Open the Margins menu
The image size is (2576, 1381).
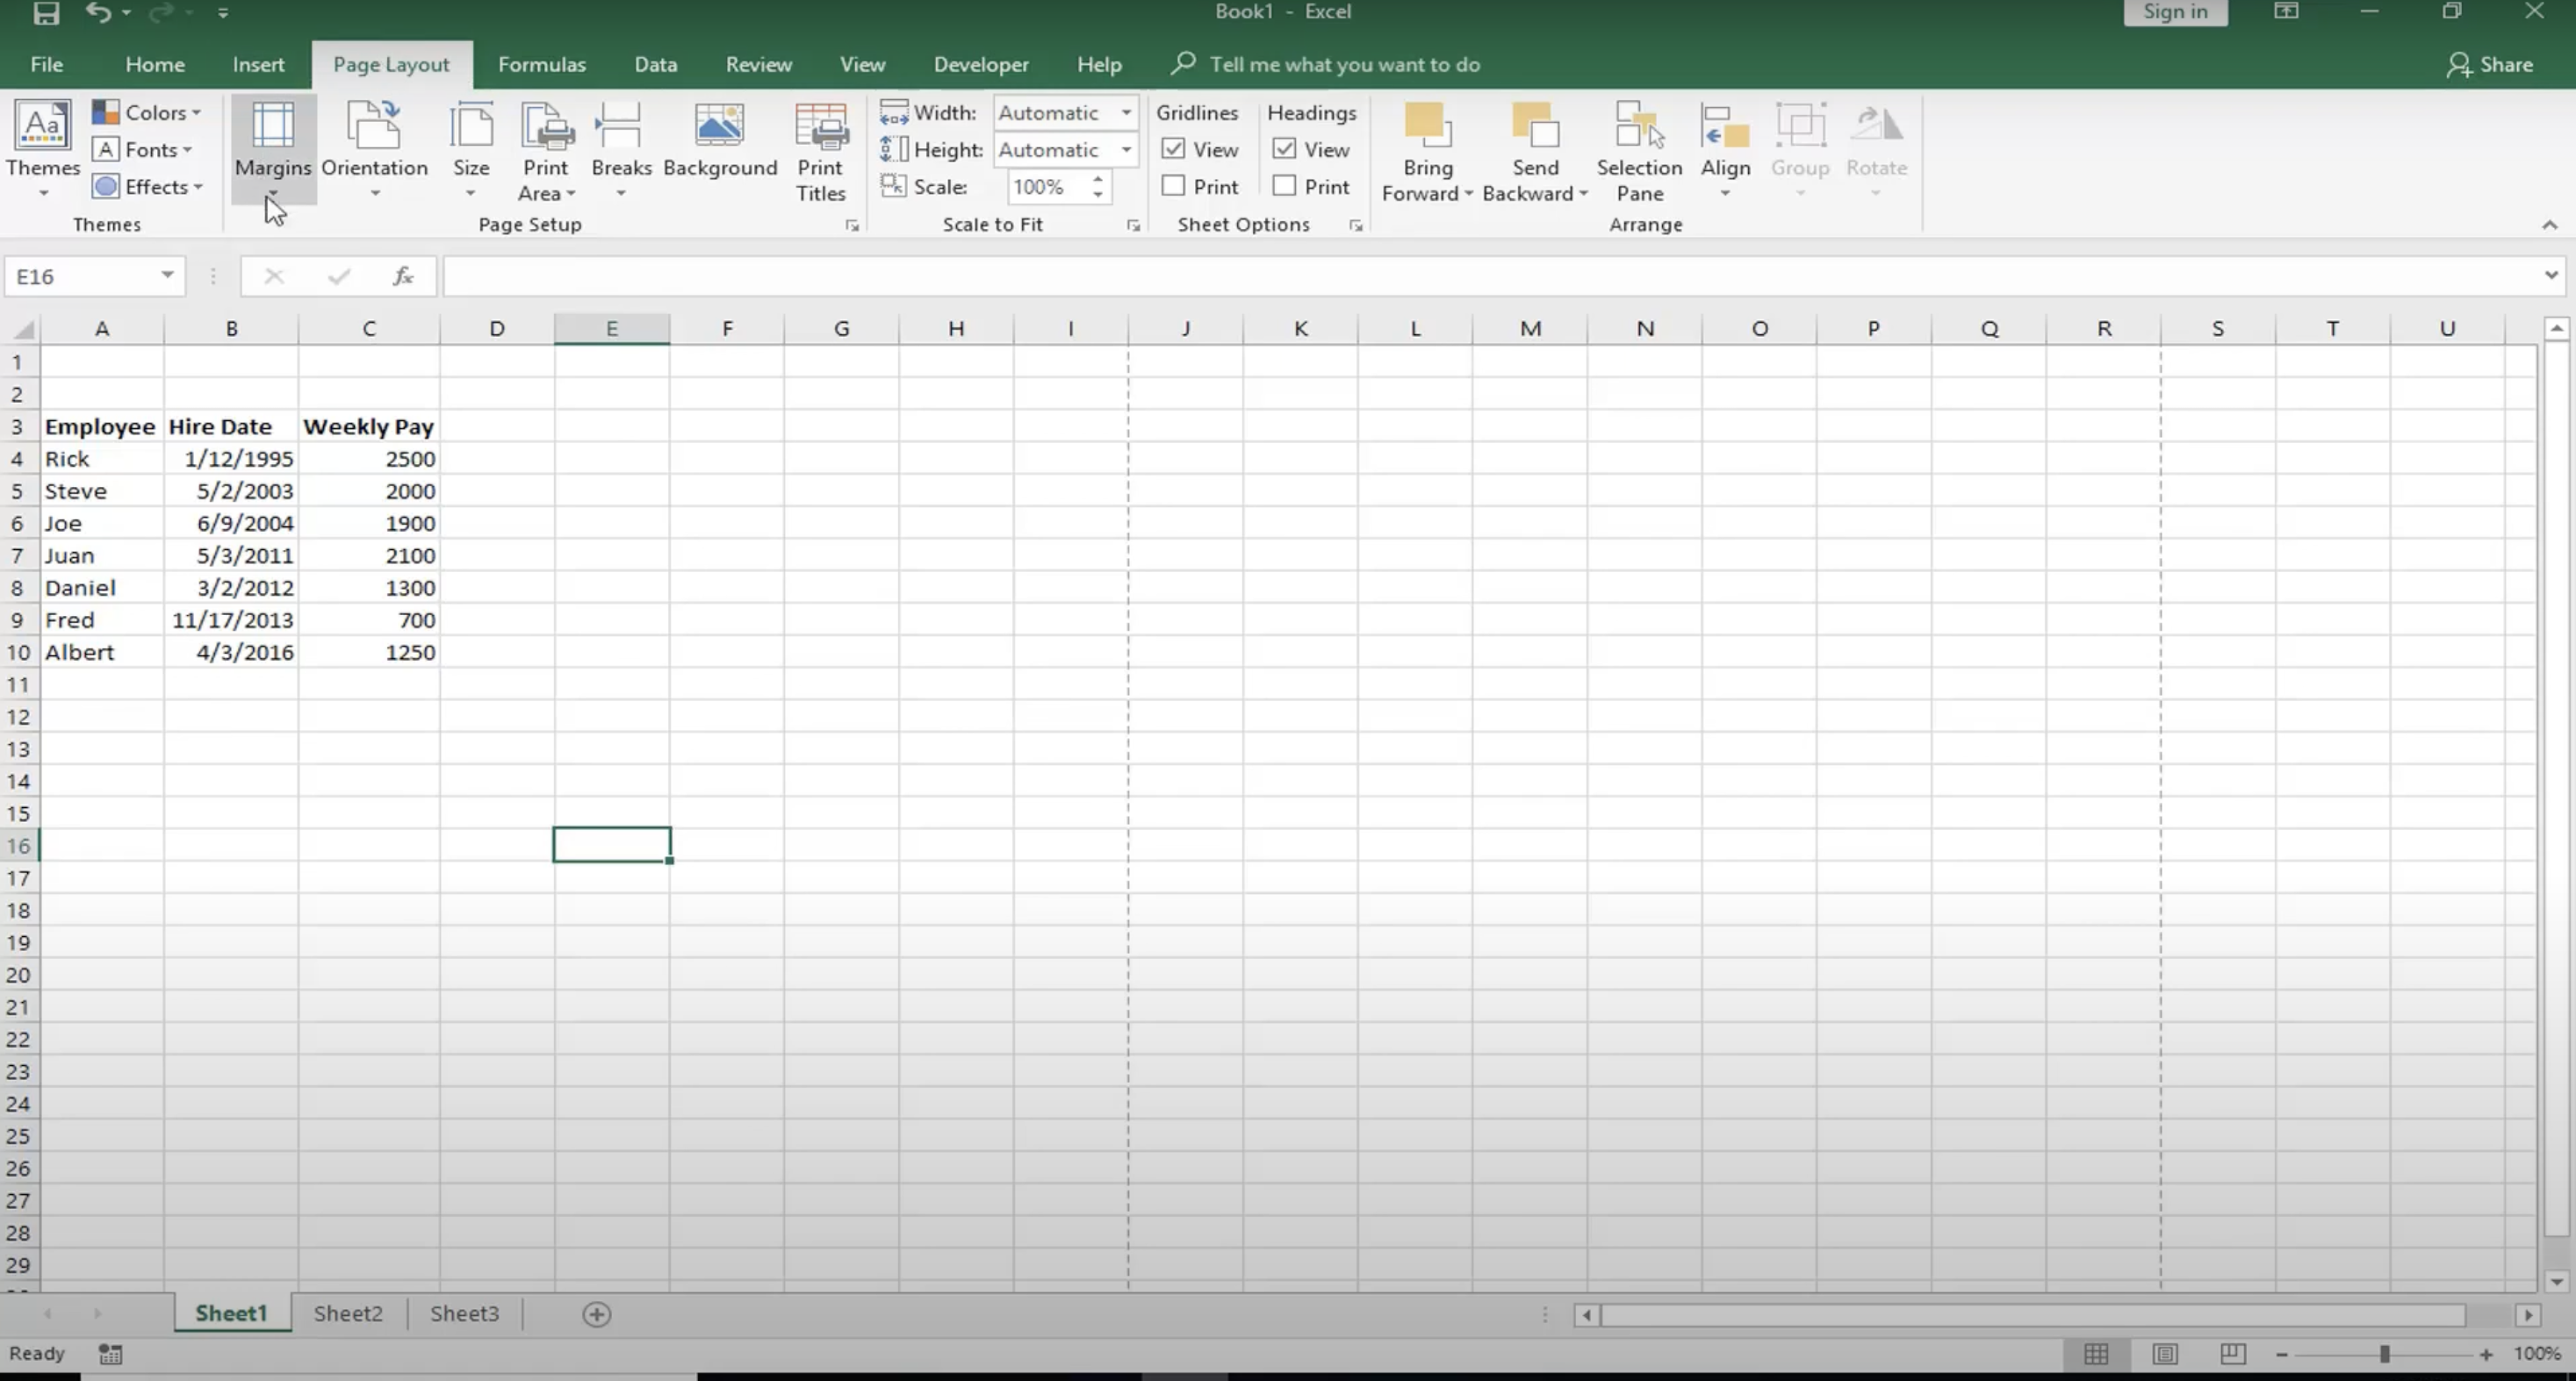click(x=273, y=150)
